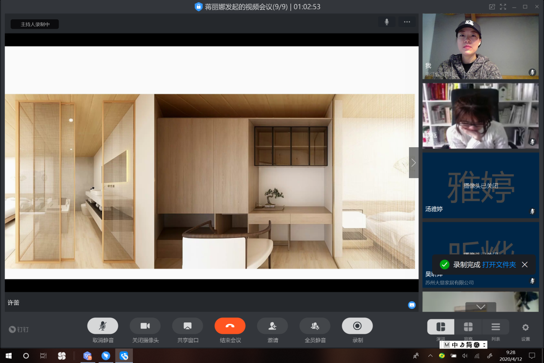Screen dimensions: 544x363
Task: Open Windows Start menu
Action: 9,356
